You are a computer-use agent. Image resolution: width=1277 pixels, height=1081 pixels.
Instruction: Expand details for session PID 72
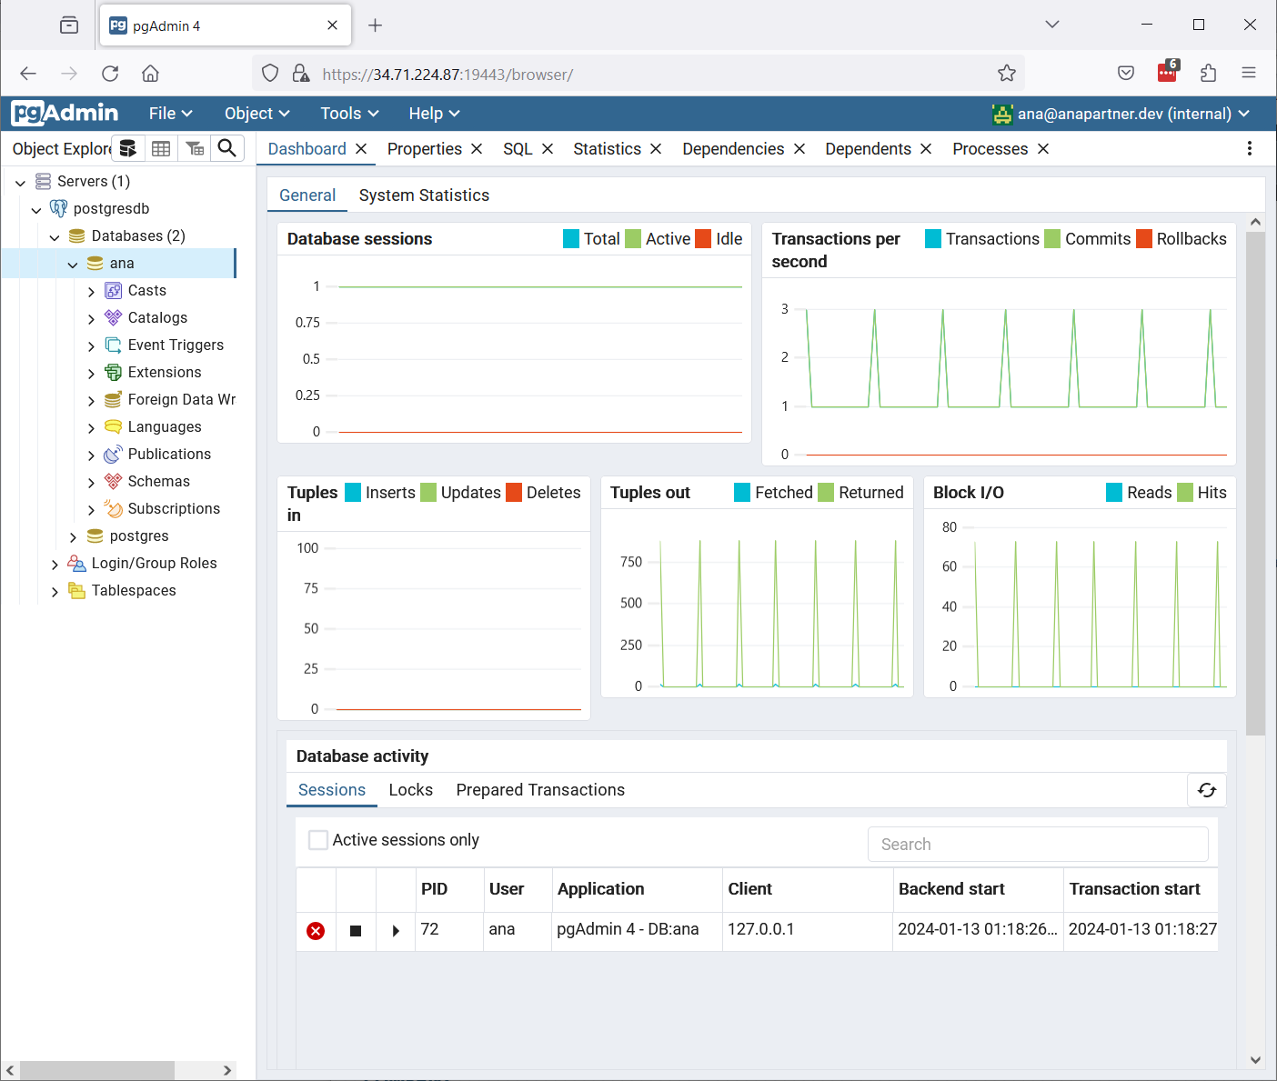396,931
